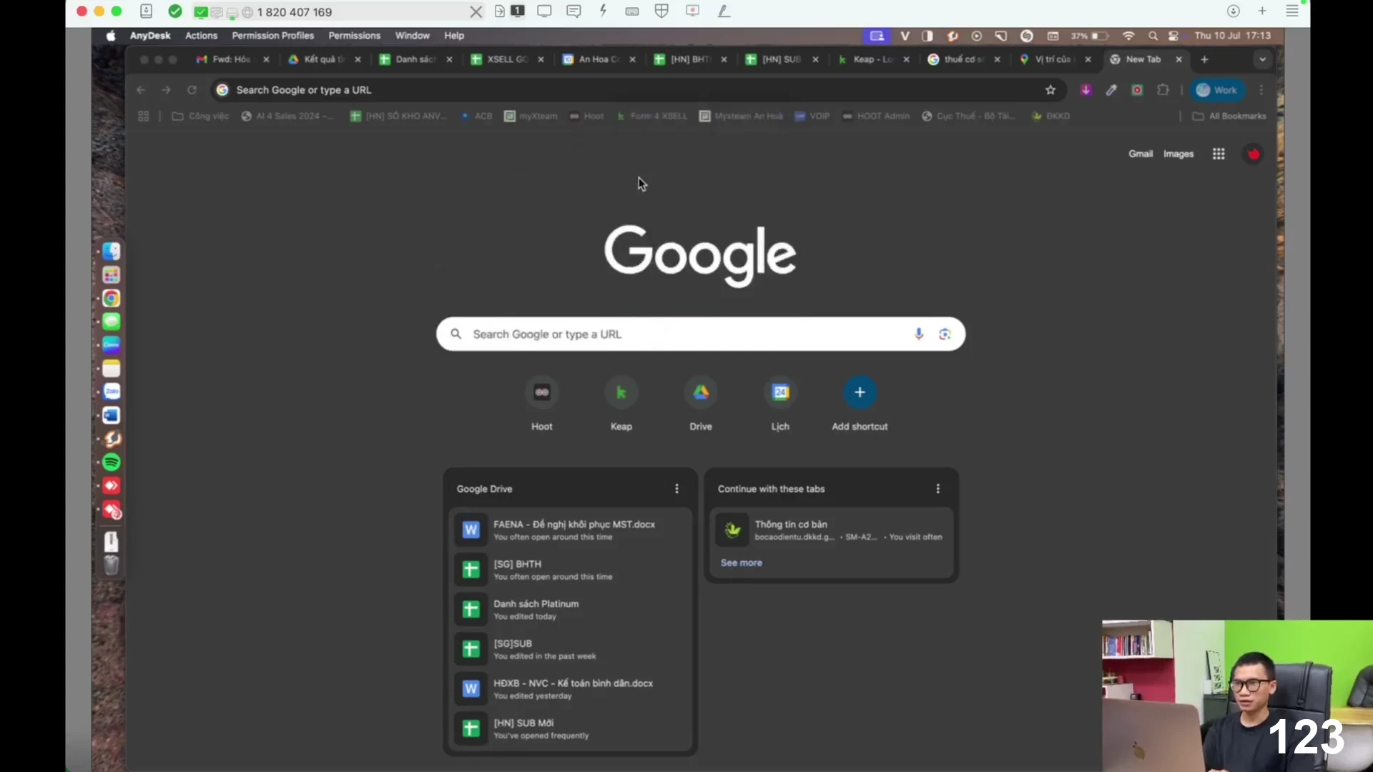This screenshot has height=772, width=1373.
Task: Open Chrome in the remote Dock
Action: [112, 298]
